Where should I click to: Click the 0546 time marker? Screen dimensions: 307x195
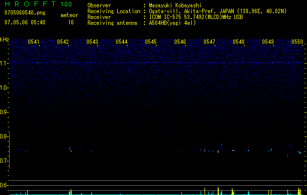pos(180,42)
